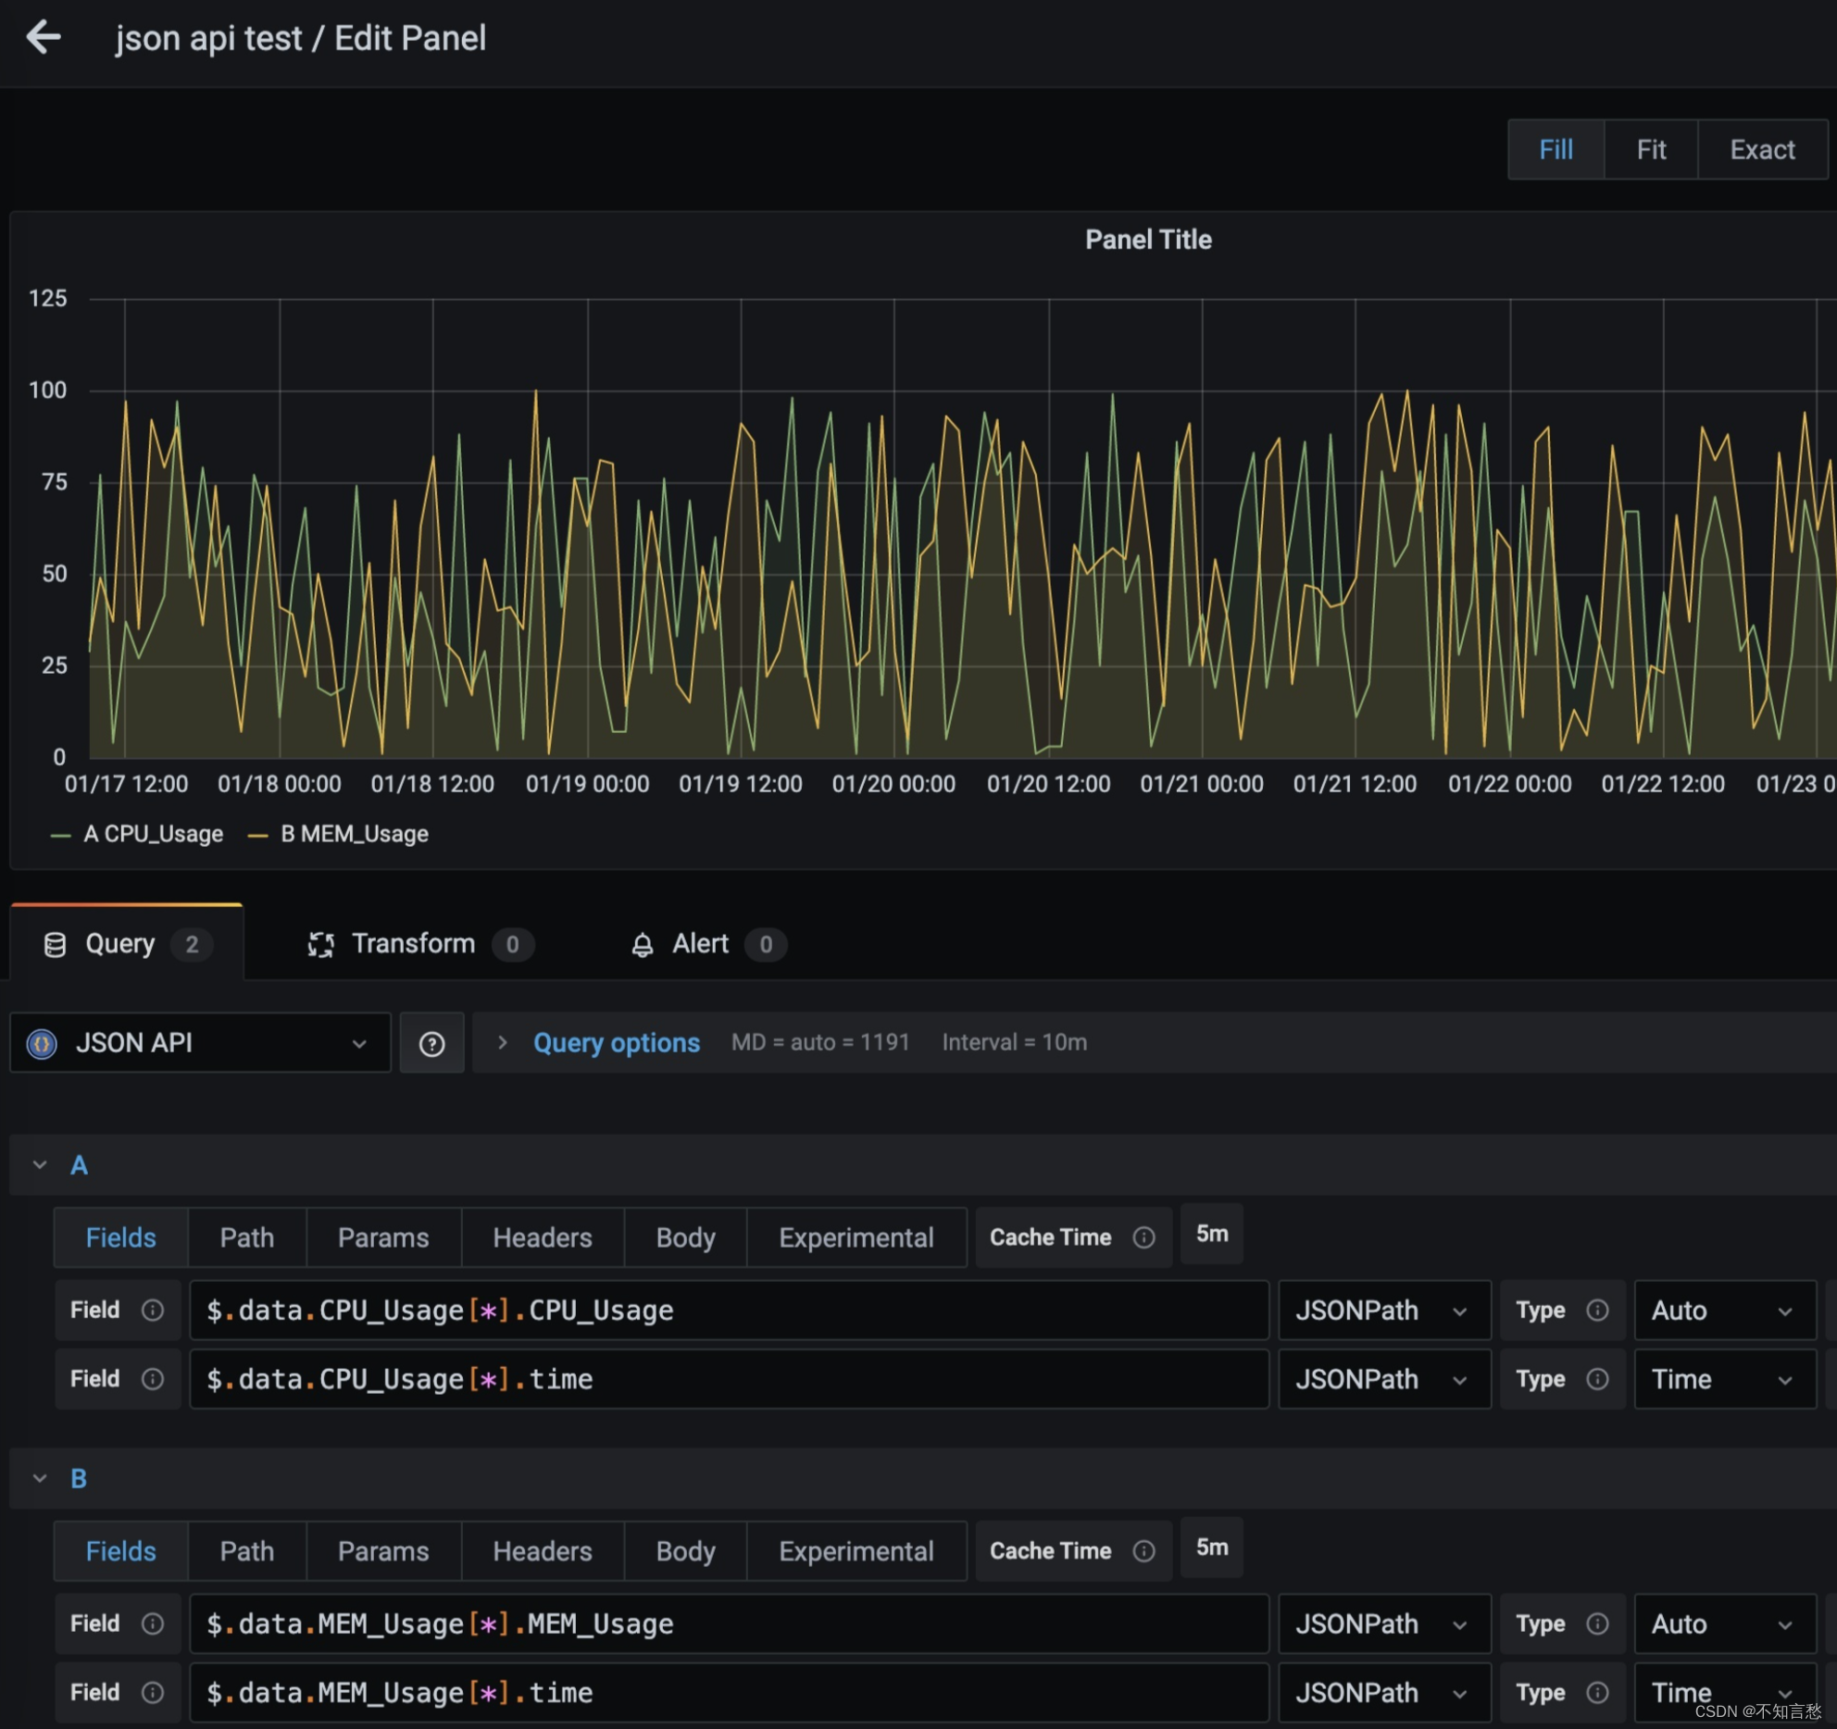1837x1729 pixels.
Task: Go back using the arrow icon
Action: tap(44, 38)
